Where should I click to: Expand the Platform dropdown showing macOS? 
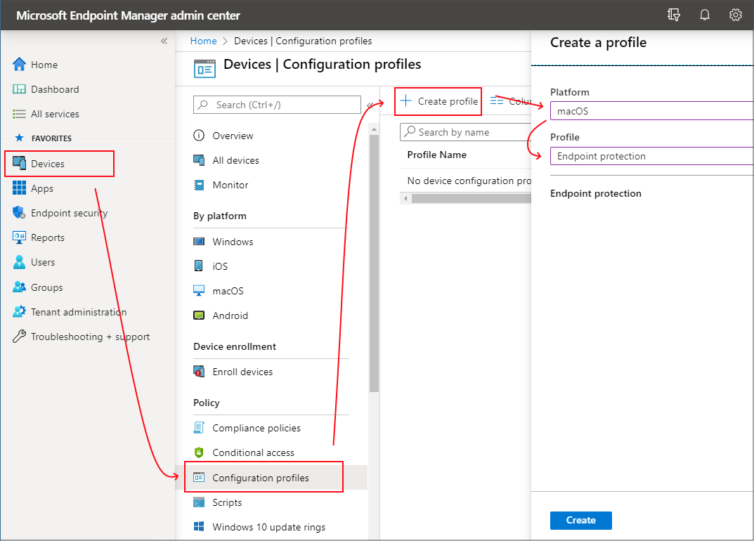[651, 111]
